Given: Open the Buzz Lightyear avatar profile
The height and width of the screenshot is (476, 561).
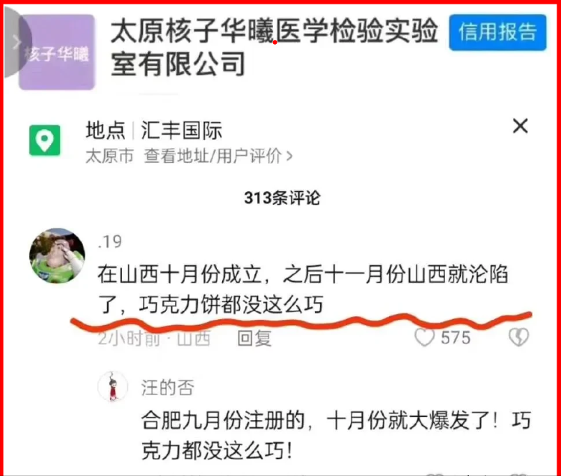Looking at the screenshot, I should pos(58,256).
